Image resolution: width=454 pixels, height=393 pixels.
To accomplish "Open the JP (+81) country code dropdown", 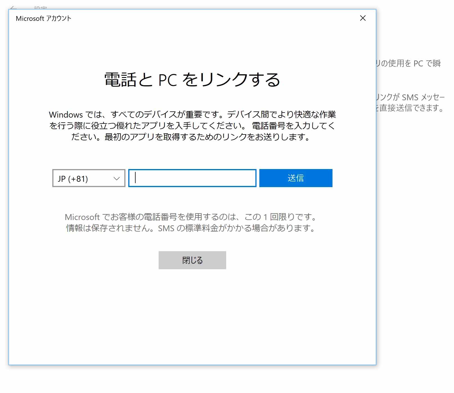I will click(x=89, y=178).
